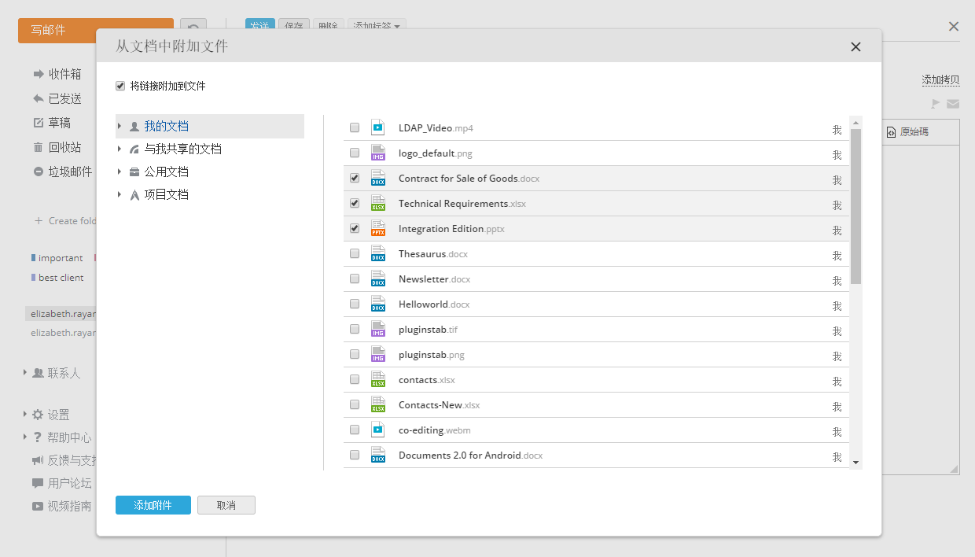Expand the 公用文档 folder arrow
This screenshot has width=975, height=557.
(120, 172)
